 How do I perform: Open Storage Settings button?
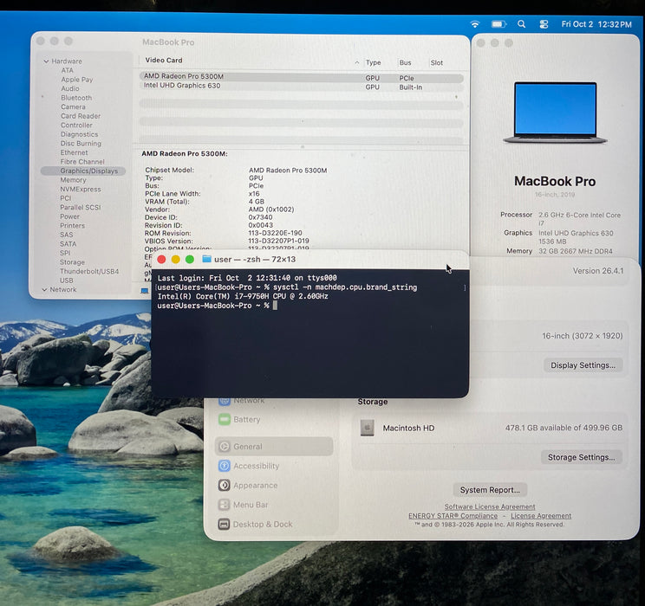[581, 457]
